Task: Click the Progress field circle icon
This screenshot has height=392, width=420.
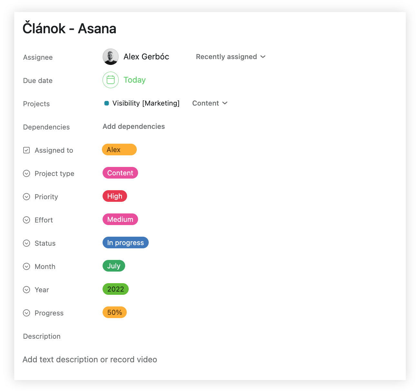Action: (26, 313)
